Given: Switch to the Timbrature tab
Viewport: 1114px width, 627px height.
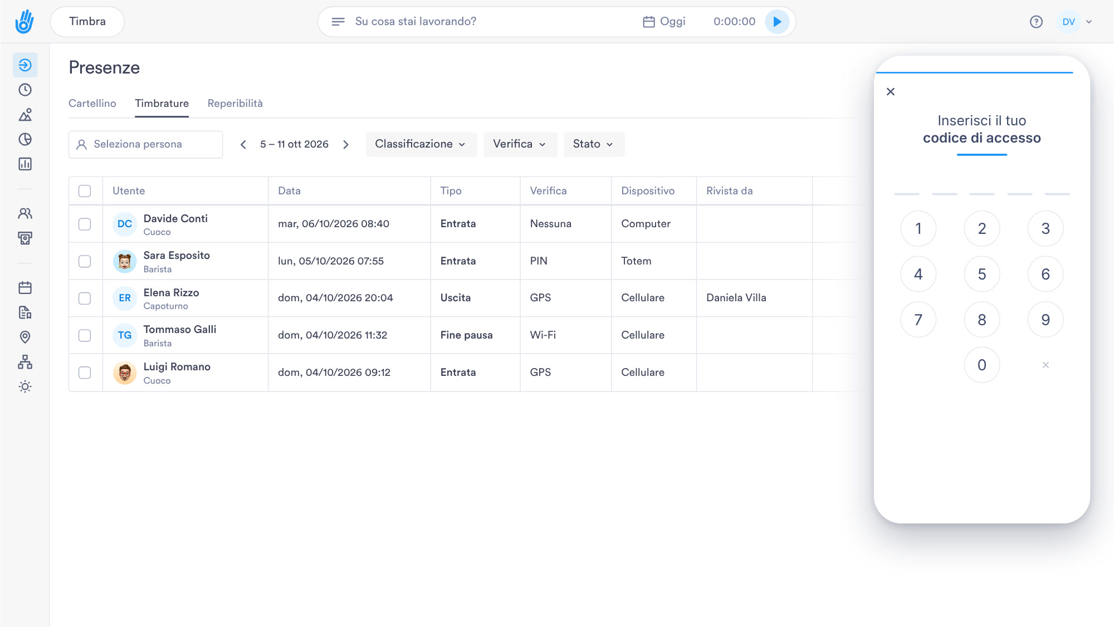Looking at the screenshot, I should (162, 104).
